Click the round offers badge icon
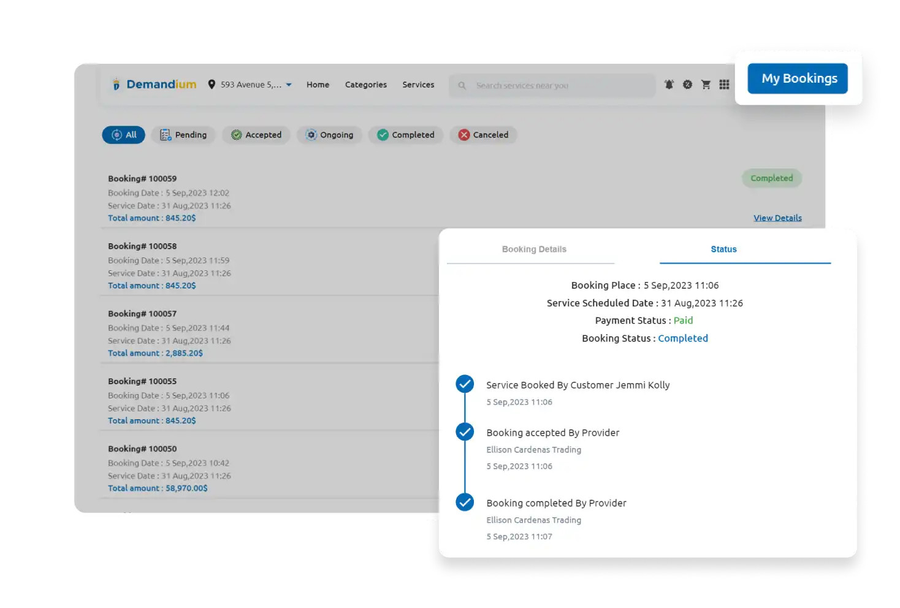The height and width of the screenshot is (608, 900). 687,85
